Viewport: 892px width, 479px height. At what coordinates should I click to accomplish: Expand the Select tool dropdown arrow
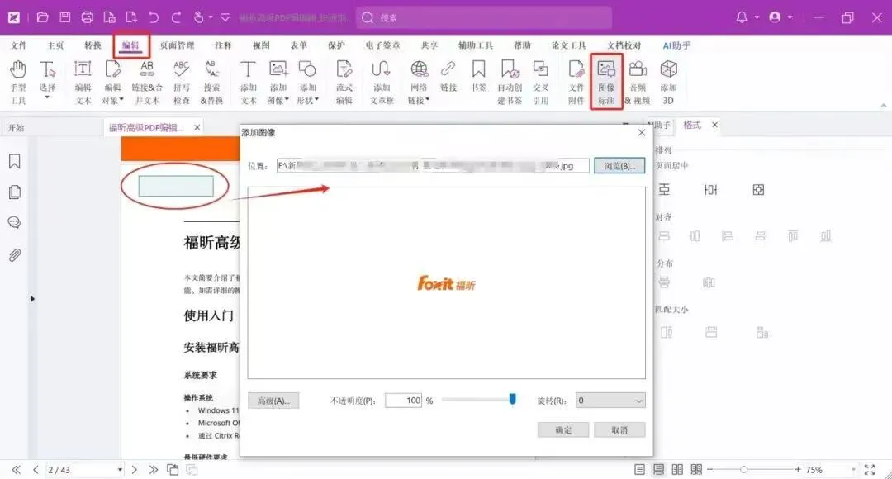[x=47, y=97]
